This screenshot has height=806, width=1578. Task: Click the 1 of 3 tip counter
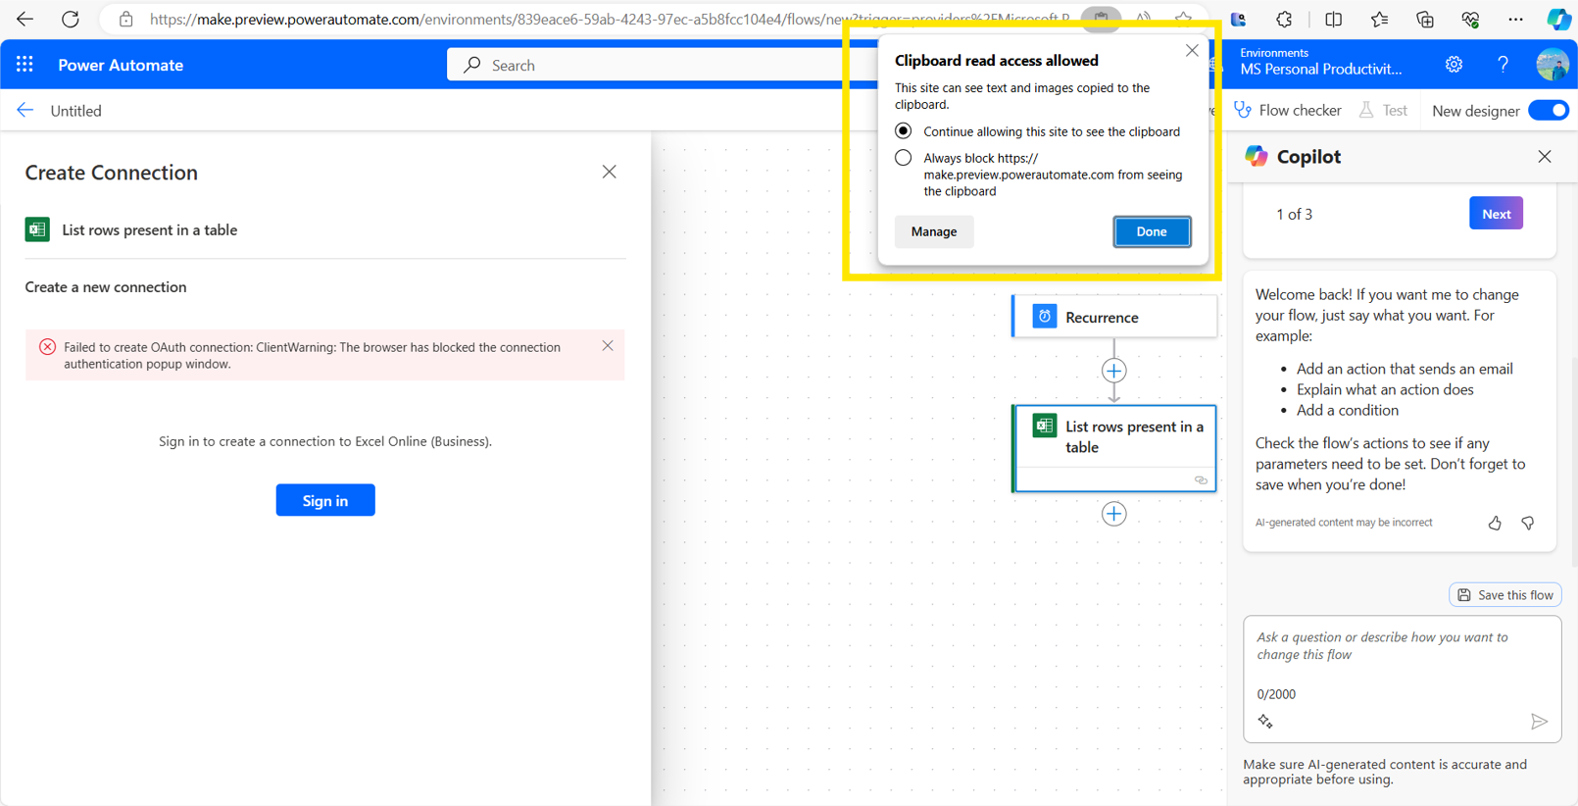coord(1294,214)
